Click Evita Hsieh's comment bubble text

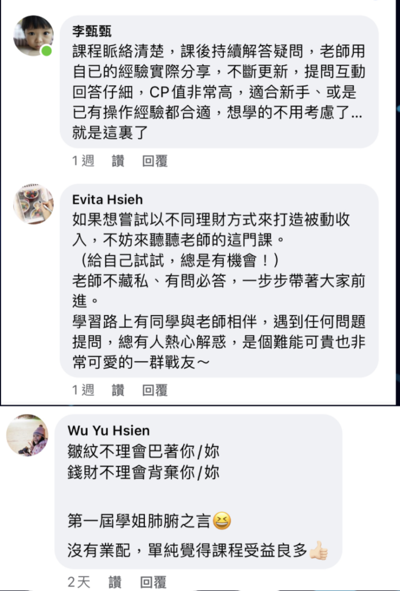pyautogui.click(x=219, y=290)
